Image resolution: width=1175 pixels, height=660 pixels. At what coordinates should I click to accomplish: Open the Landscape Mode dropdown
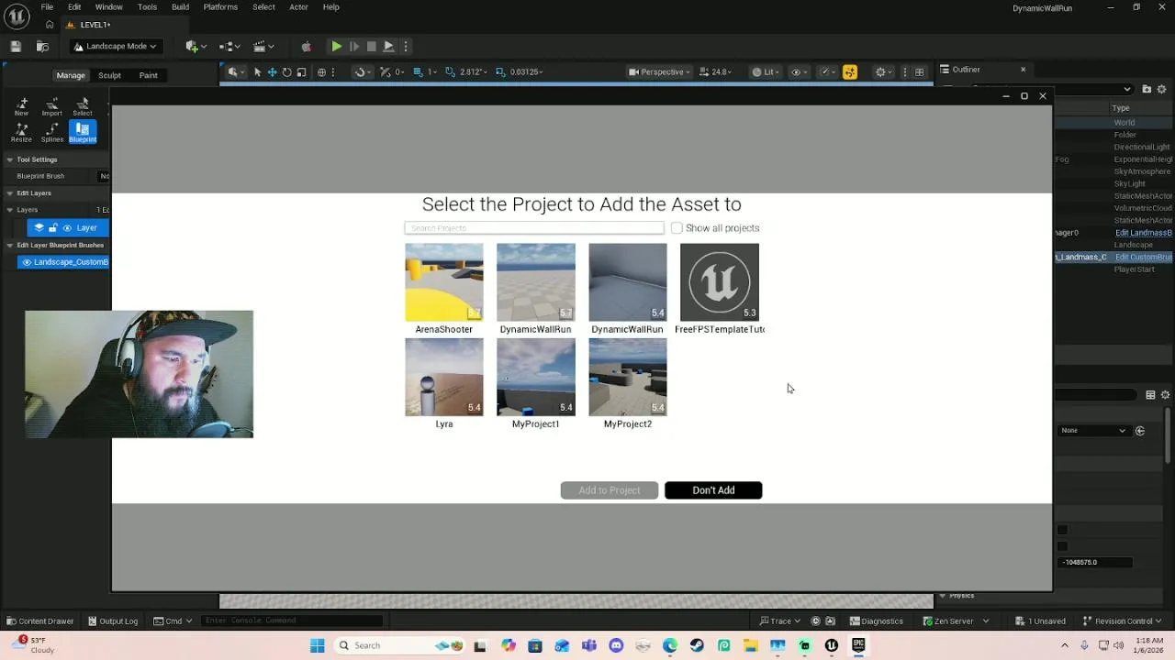coord(116,46)
